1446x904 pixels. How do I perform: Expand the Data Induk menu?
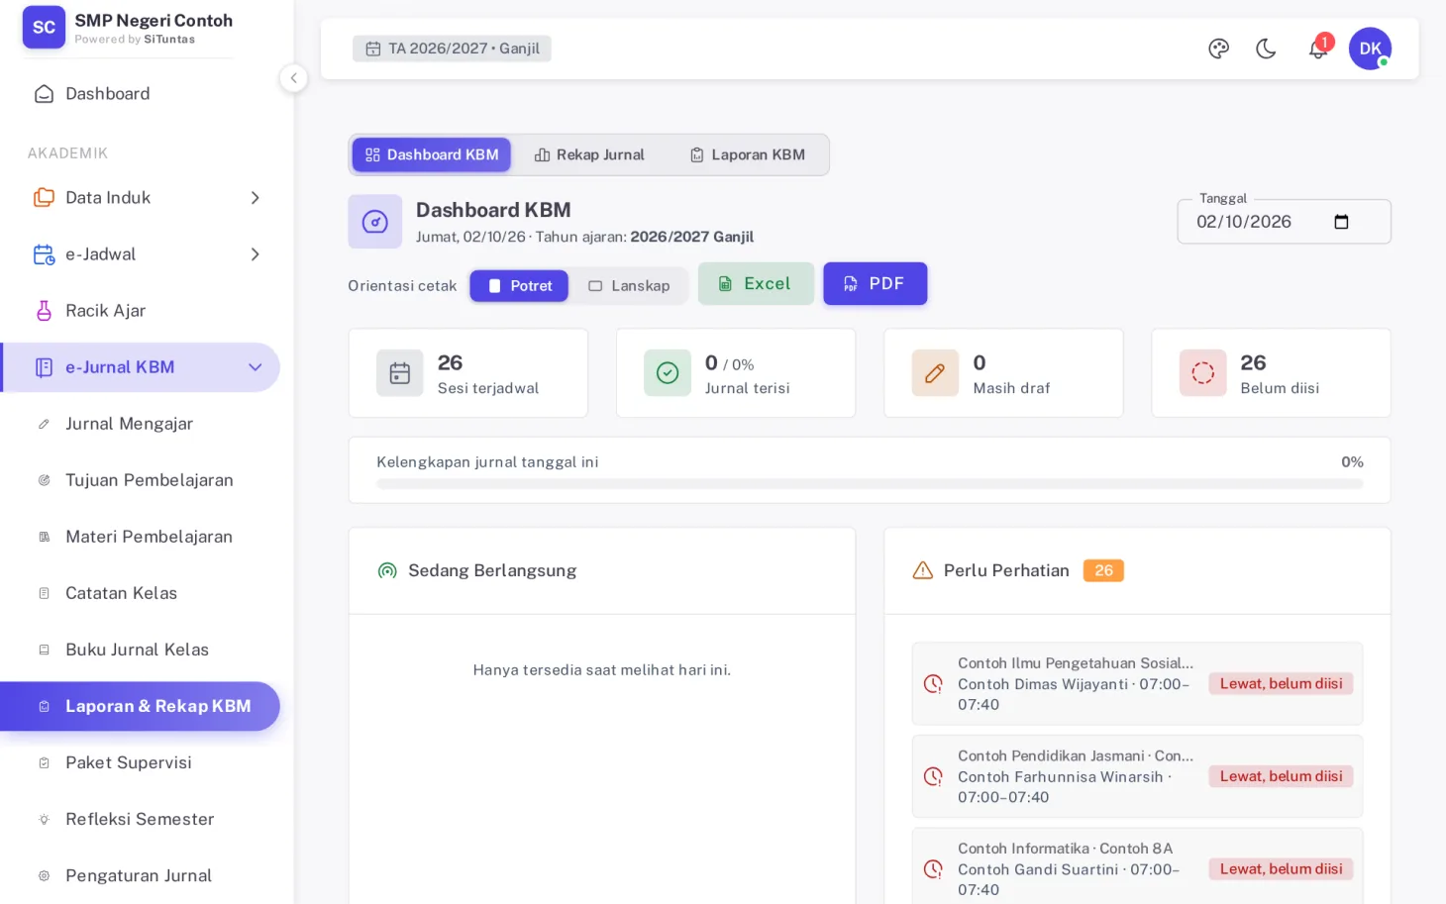coord(141,198)
